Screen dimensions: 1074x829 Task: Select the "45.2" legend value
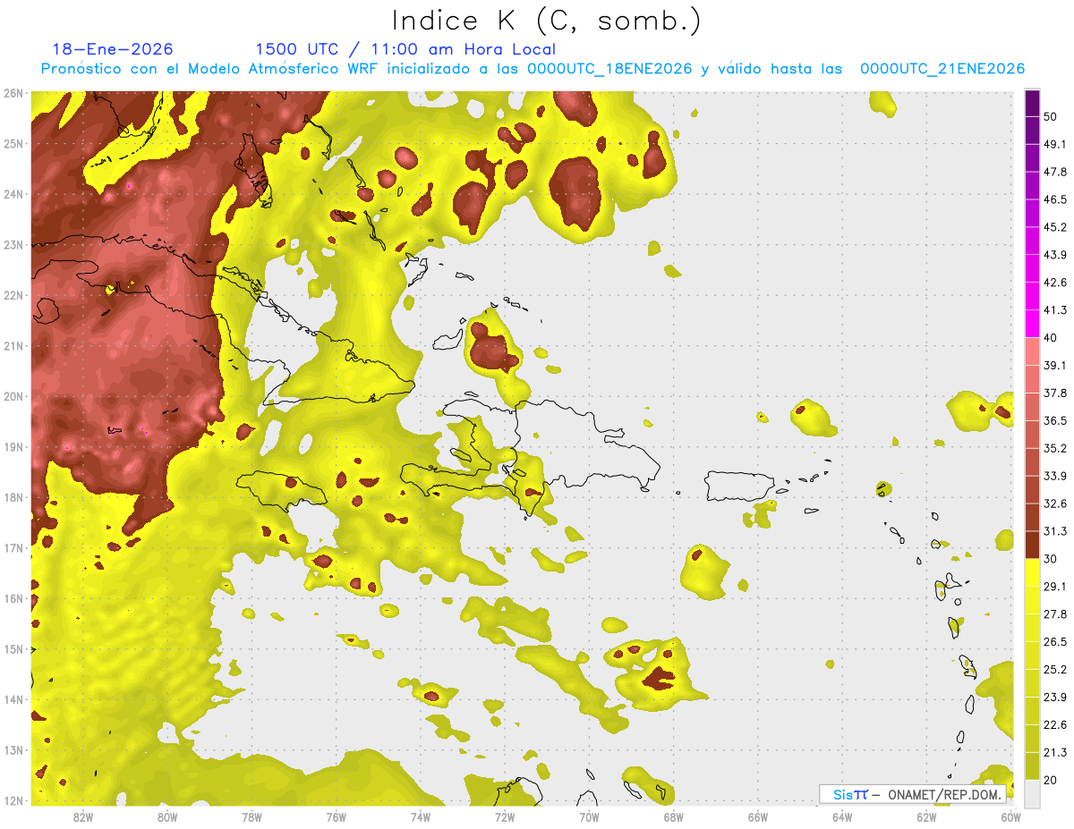1055,227
